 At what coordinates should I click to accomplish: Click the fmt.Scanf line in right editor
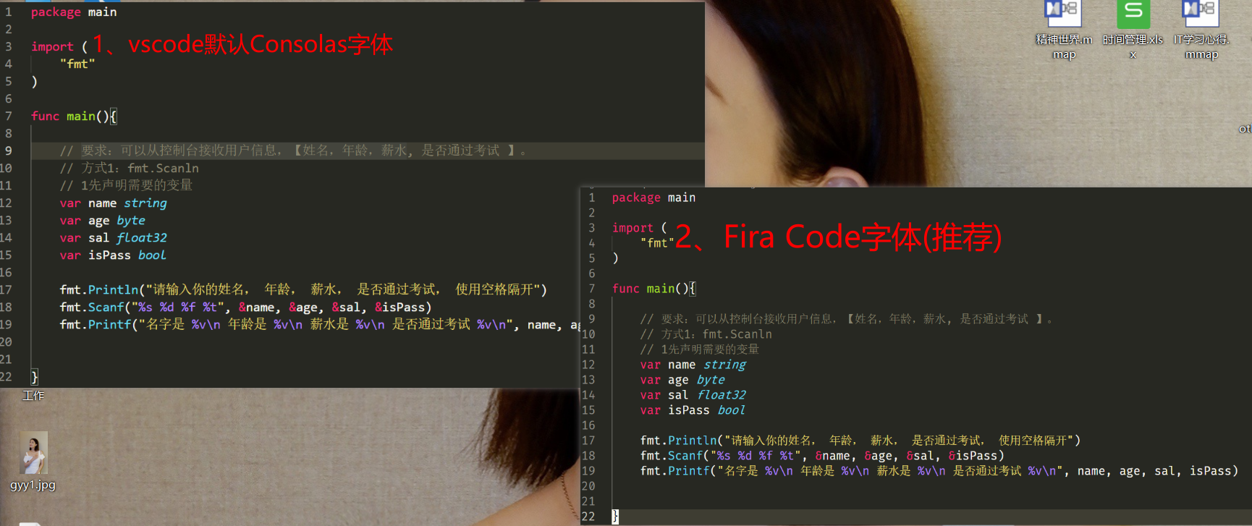coord(822,456)
